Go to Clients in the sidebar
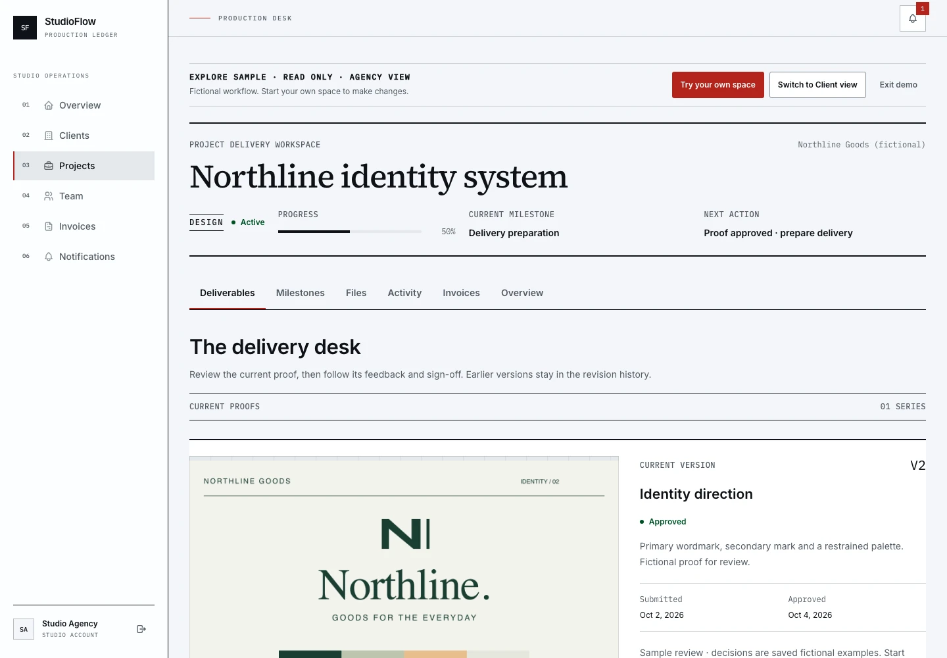The width and height of the screenshot is (947, 658). [84, 136]
